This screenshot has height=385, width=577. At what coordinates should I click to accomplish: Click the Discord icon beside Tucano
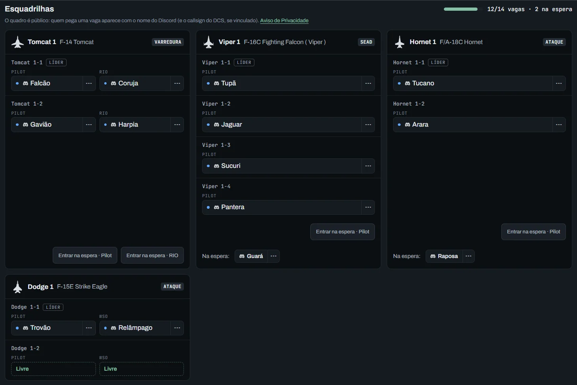pos(407,83)
